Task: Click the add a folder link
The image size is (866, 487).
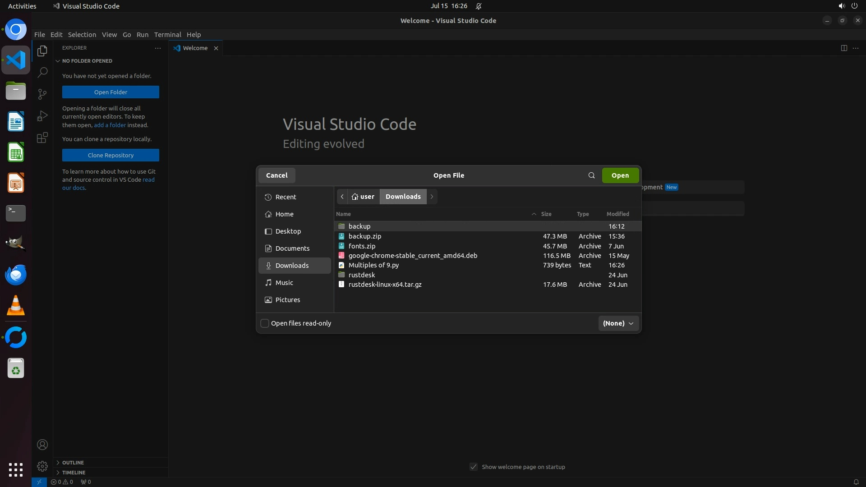Action: coord(110,125)
